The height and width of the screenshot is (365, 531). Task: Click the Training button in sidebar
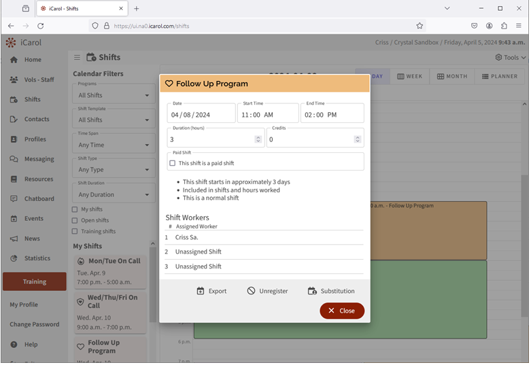pos(35,281)
